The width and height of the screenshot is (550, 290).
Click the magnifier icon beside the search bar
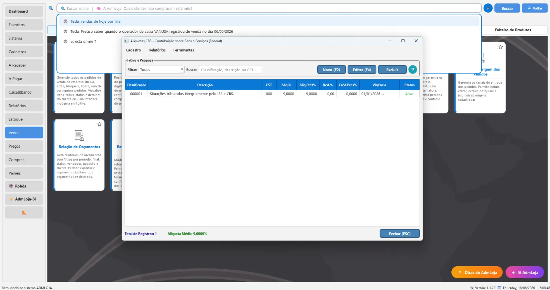51,8
